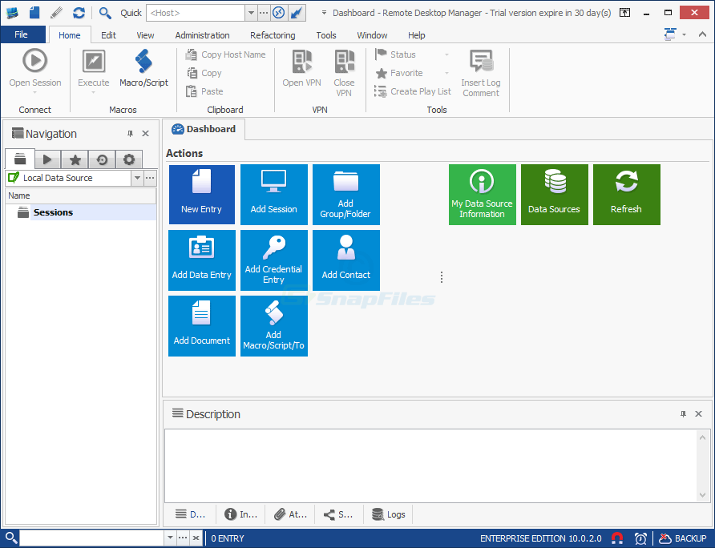715x548 pixels.
Task: Open the Local Data Source dropdown
Action: (136, 177)
